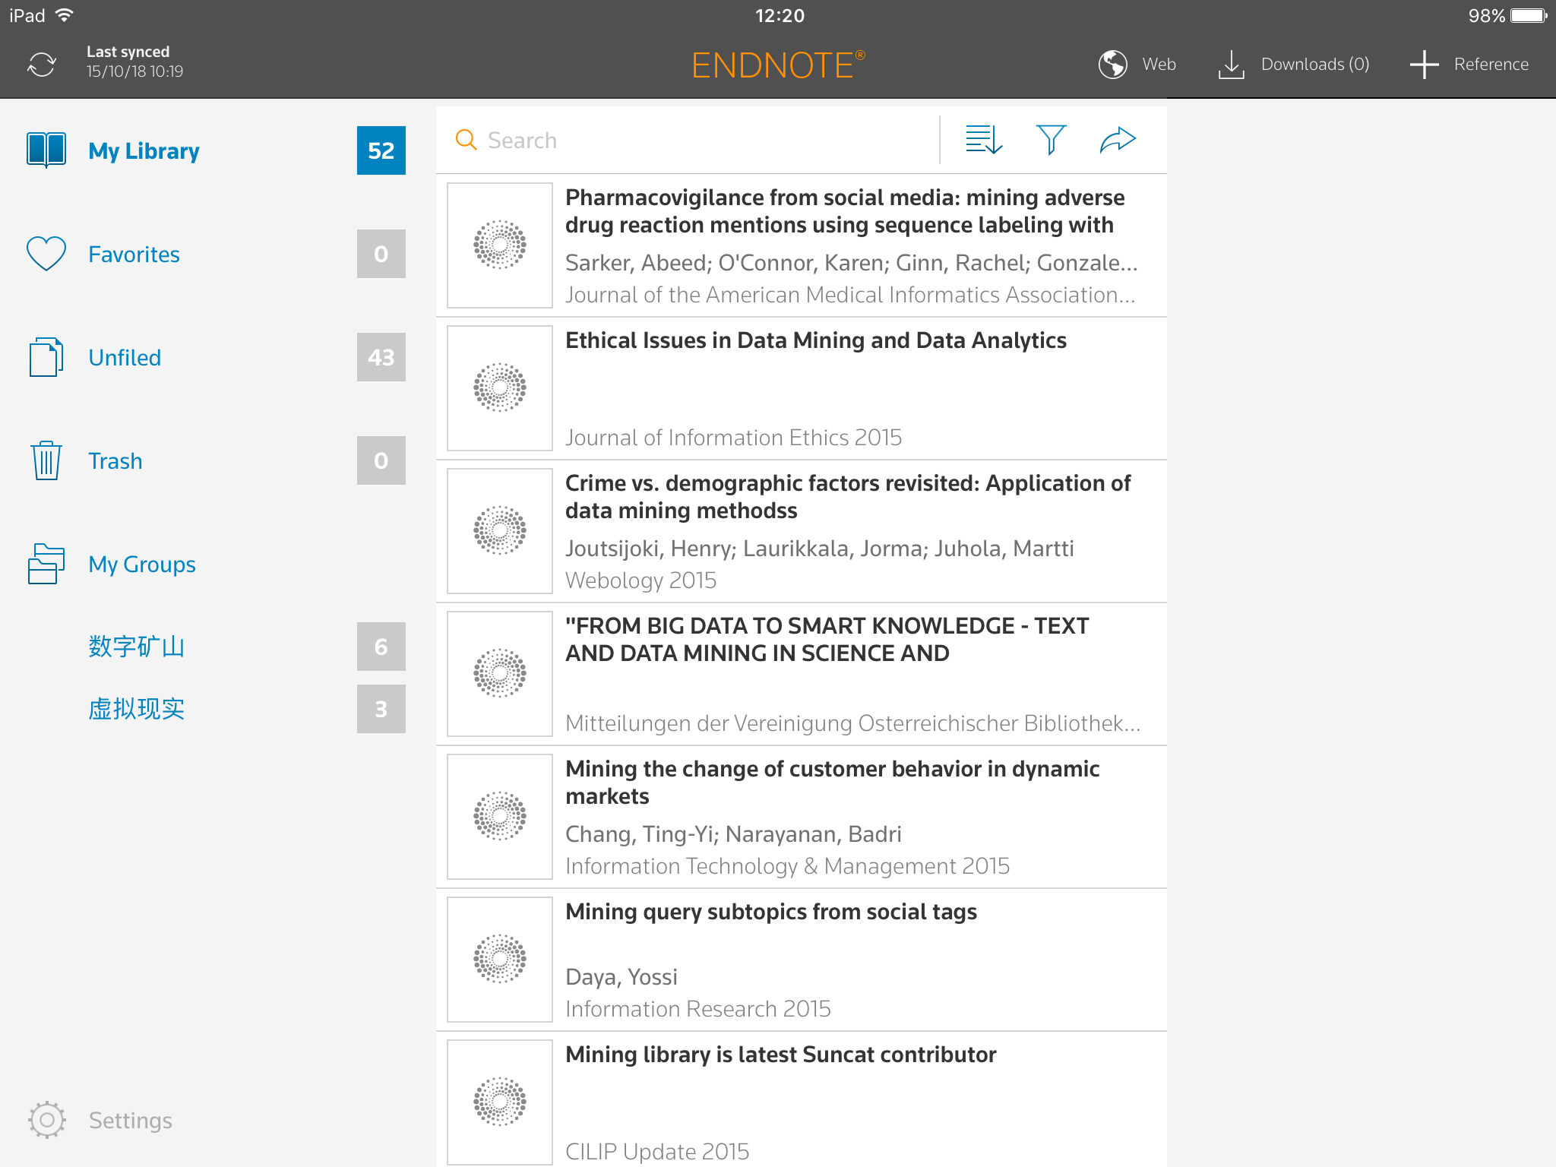Click the share arrow icon
Viewport: 1556px width, 1167px height.
pyautogui.click(x=1118, y=140)
